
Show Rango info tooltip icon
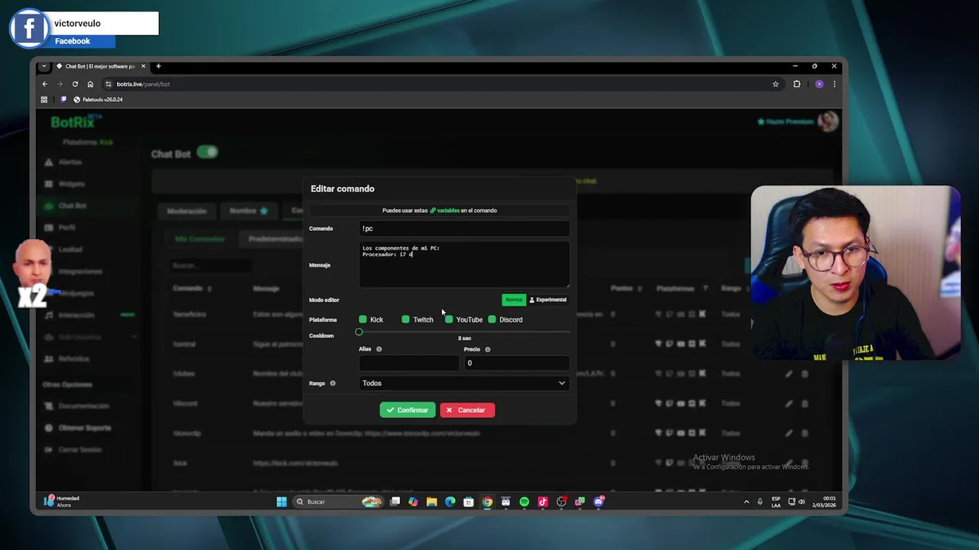click(332, 383)
